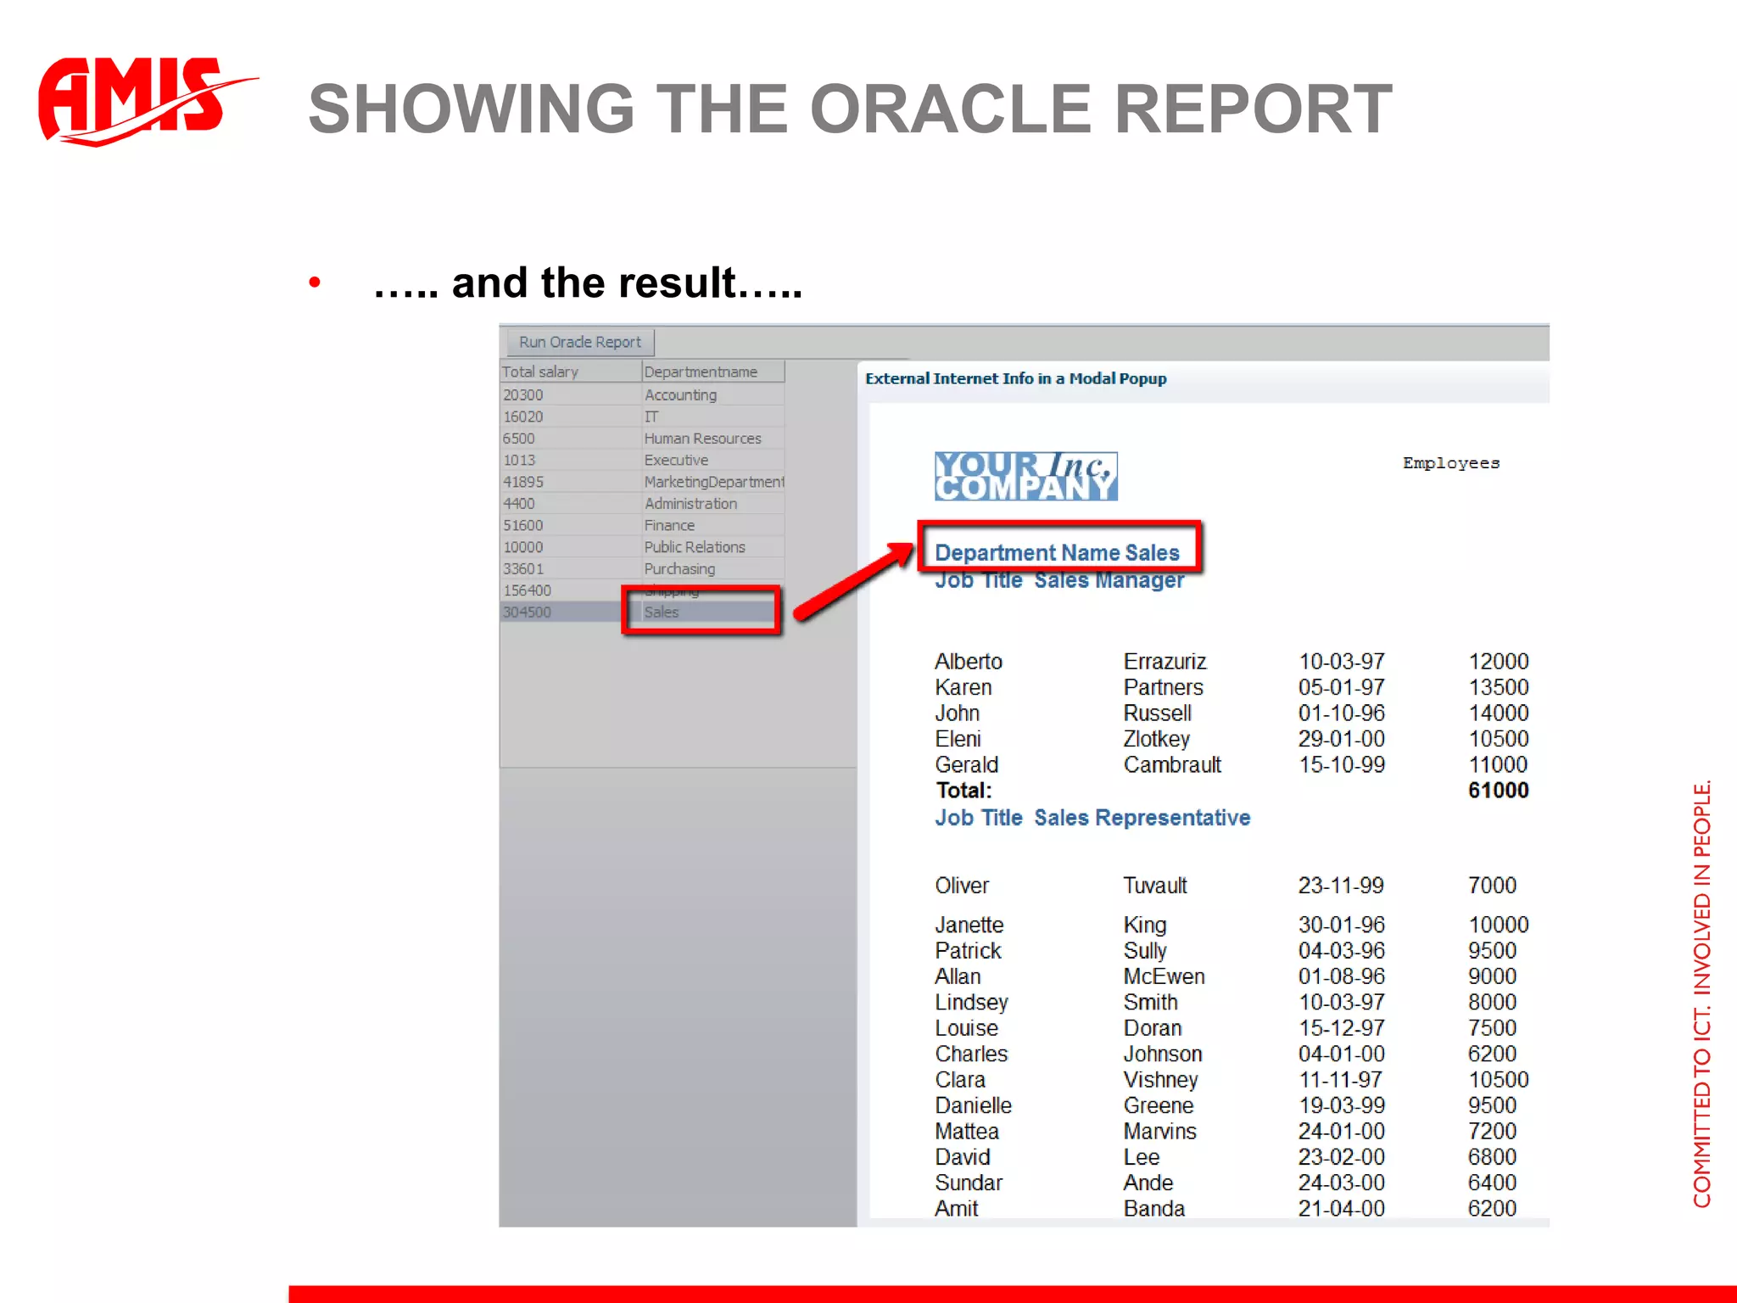This screenshot has height=1303, width=1737.
Task: Select the Administration row
Action: [x=642, y=503]
